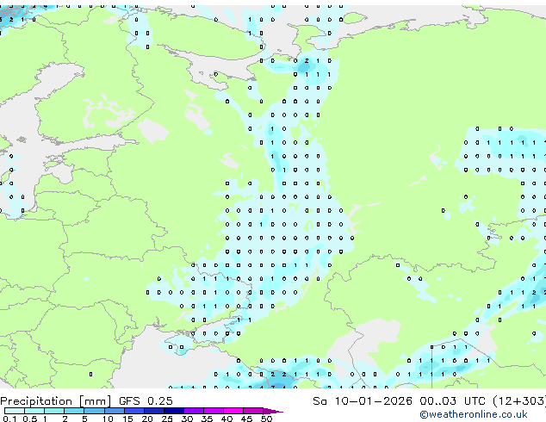Select legend swatch between 0.1 and 0.5

pos(15,411)
